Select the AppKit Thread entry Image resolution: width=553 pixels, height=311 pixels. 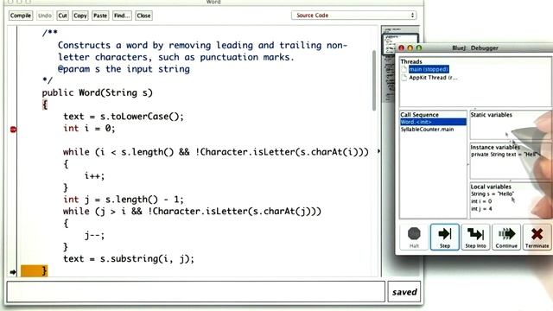pyautogui.click(x=433, y=77)
